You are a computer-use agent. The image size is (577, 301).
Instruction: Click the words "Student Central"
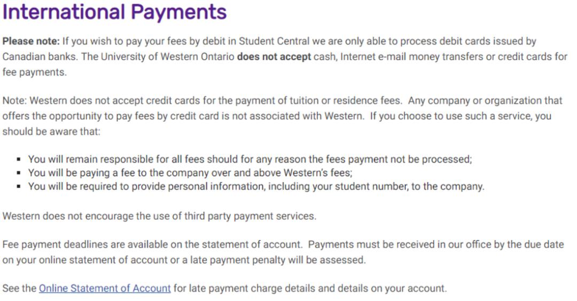[x=272, y=41]
